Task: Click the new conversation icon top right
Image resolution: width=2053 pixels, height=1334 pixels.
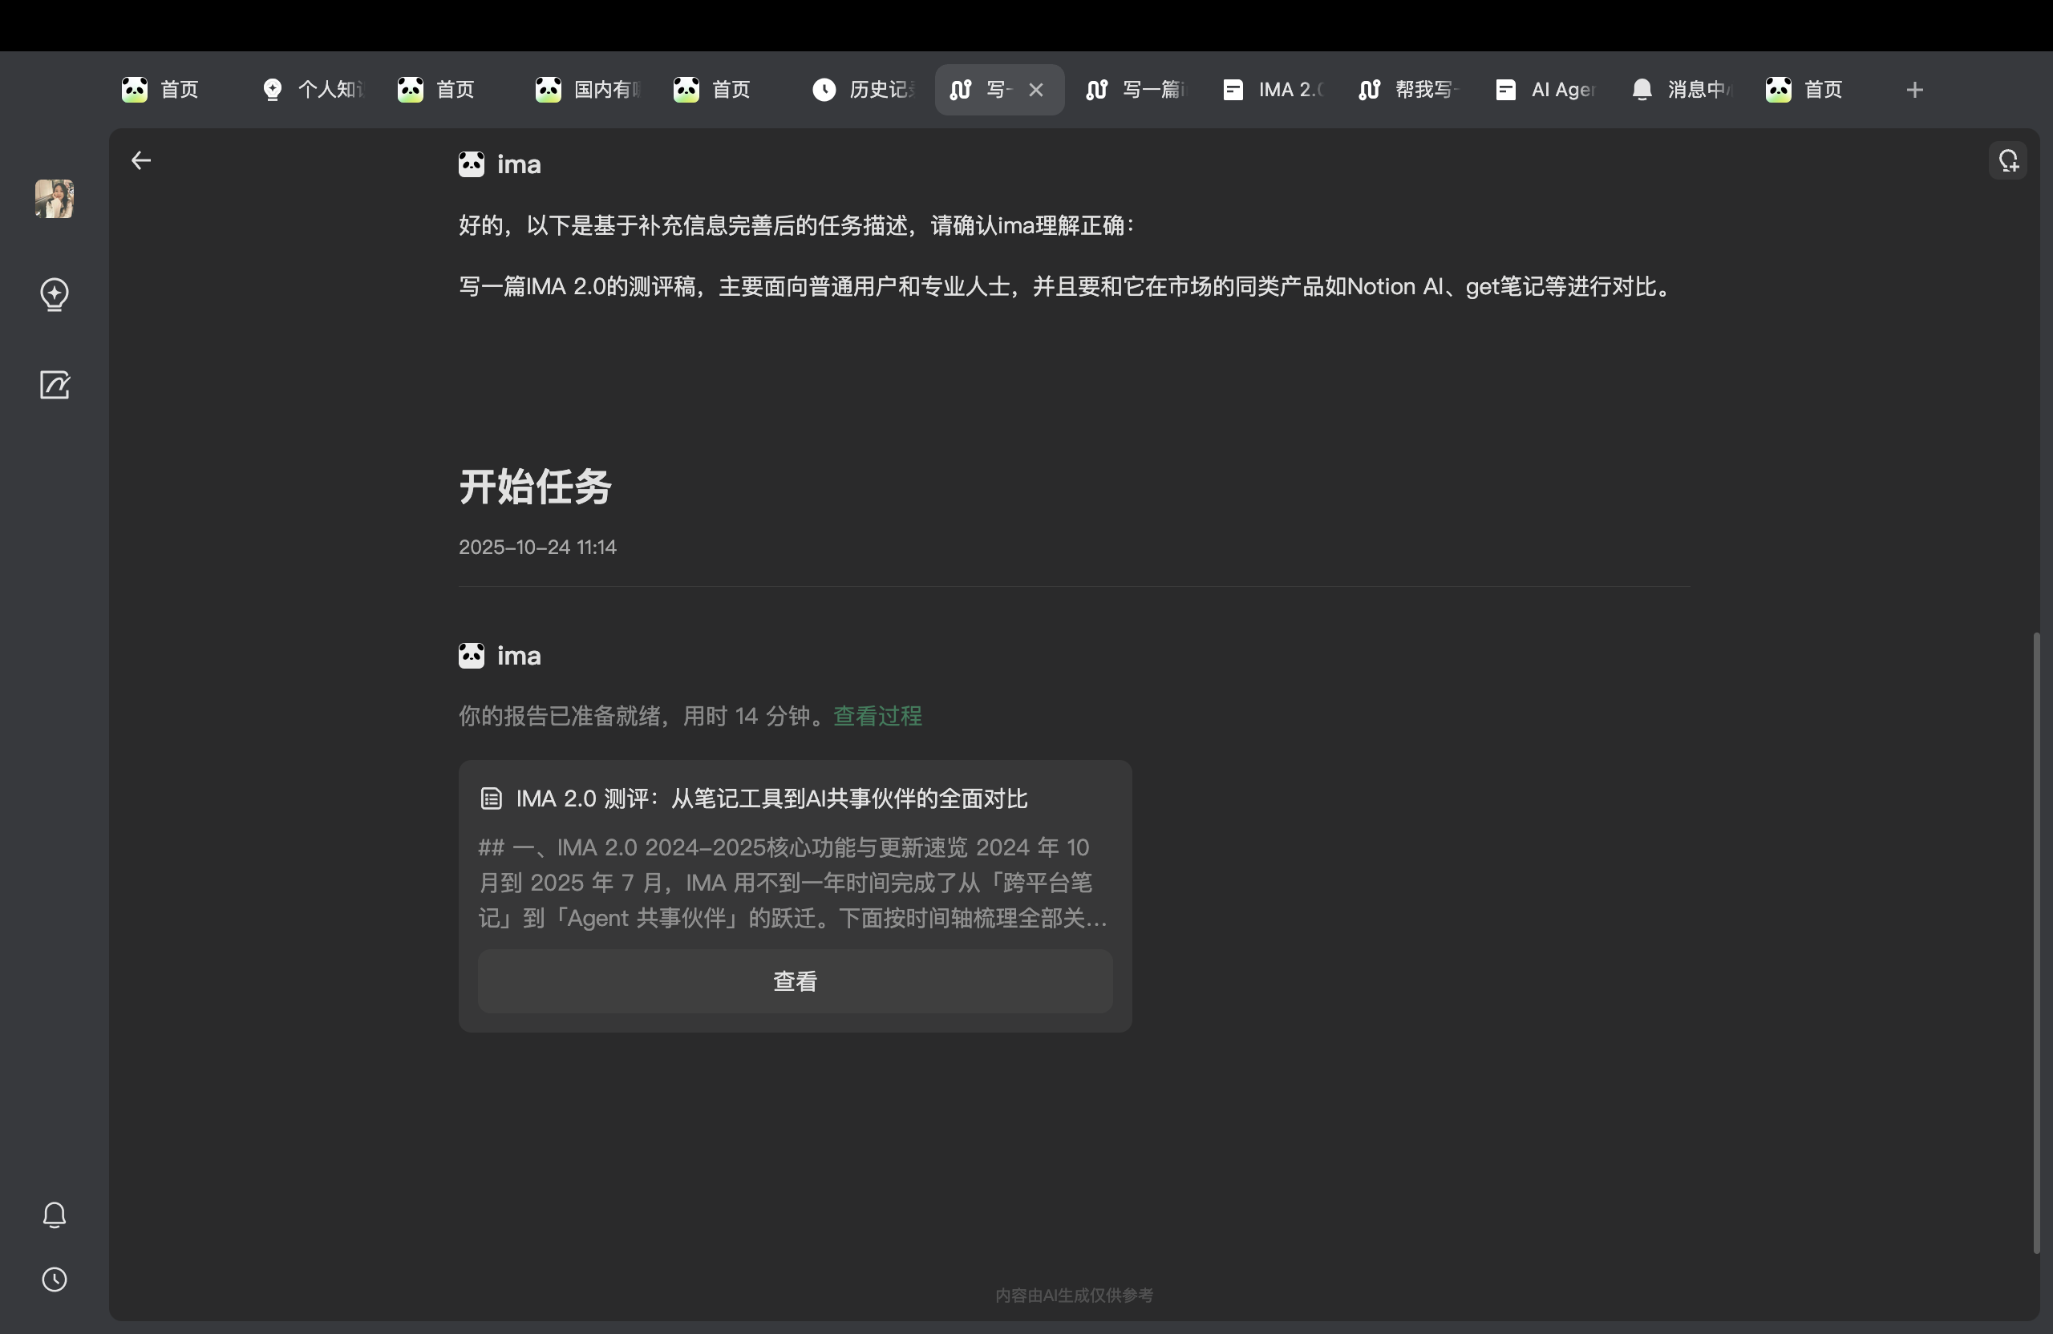Action: click(x=2008, y=160)
